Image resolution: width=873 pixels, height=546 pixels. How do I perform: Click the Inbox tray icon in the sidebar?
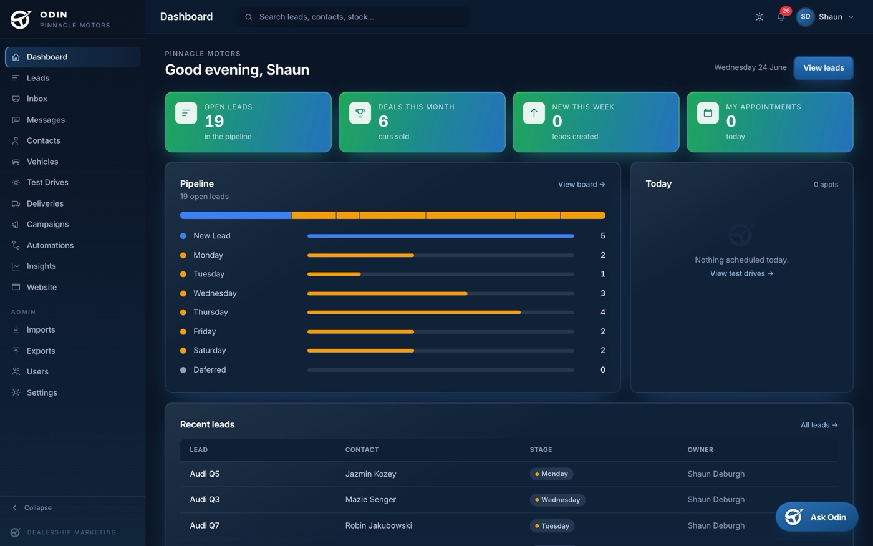pos(16,99)
